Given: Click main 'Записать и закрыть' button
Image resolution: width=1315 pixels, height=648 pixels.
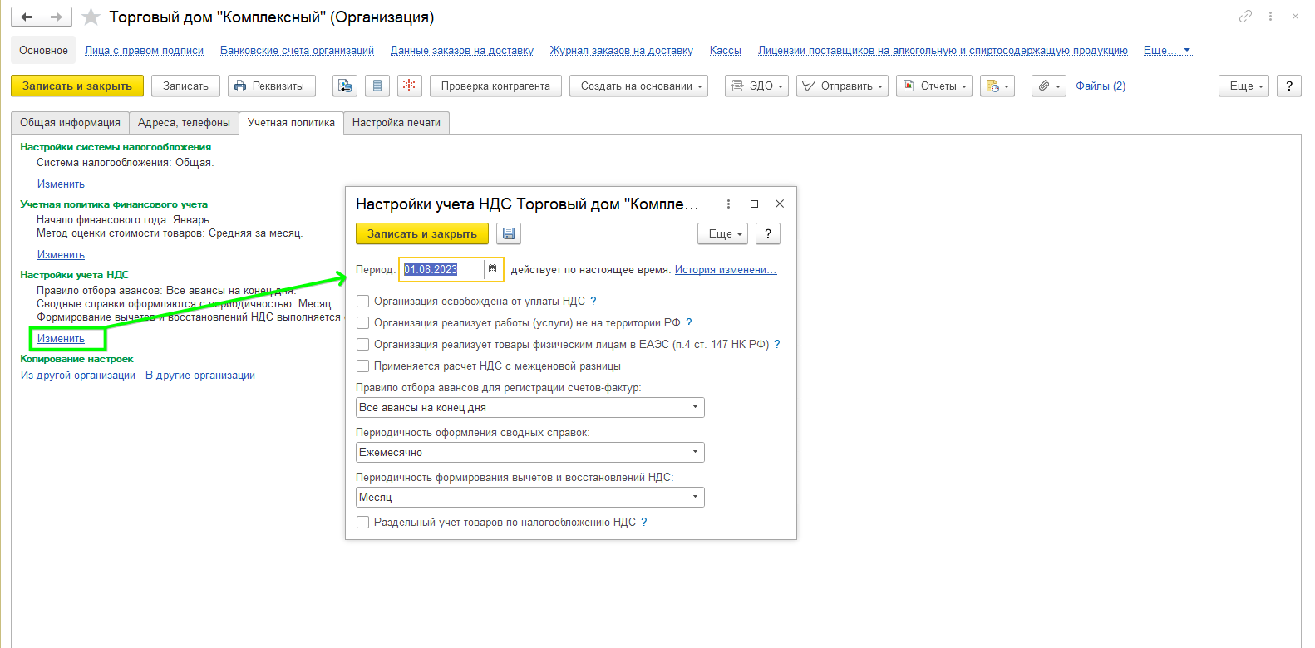Looking at the screenshot, I should (x=77, y=86).
